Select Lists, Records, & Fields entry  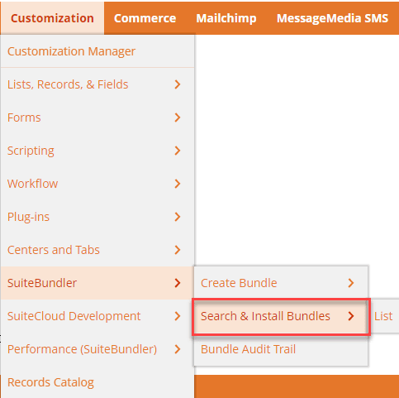97,84
